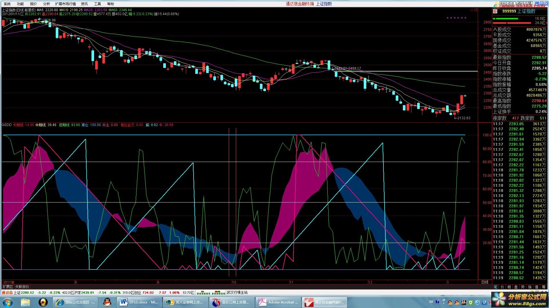The height and width of the screenshot is (308, 549).
Task: Open QQ penguin in taskbar
Action: [107, 302]
